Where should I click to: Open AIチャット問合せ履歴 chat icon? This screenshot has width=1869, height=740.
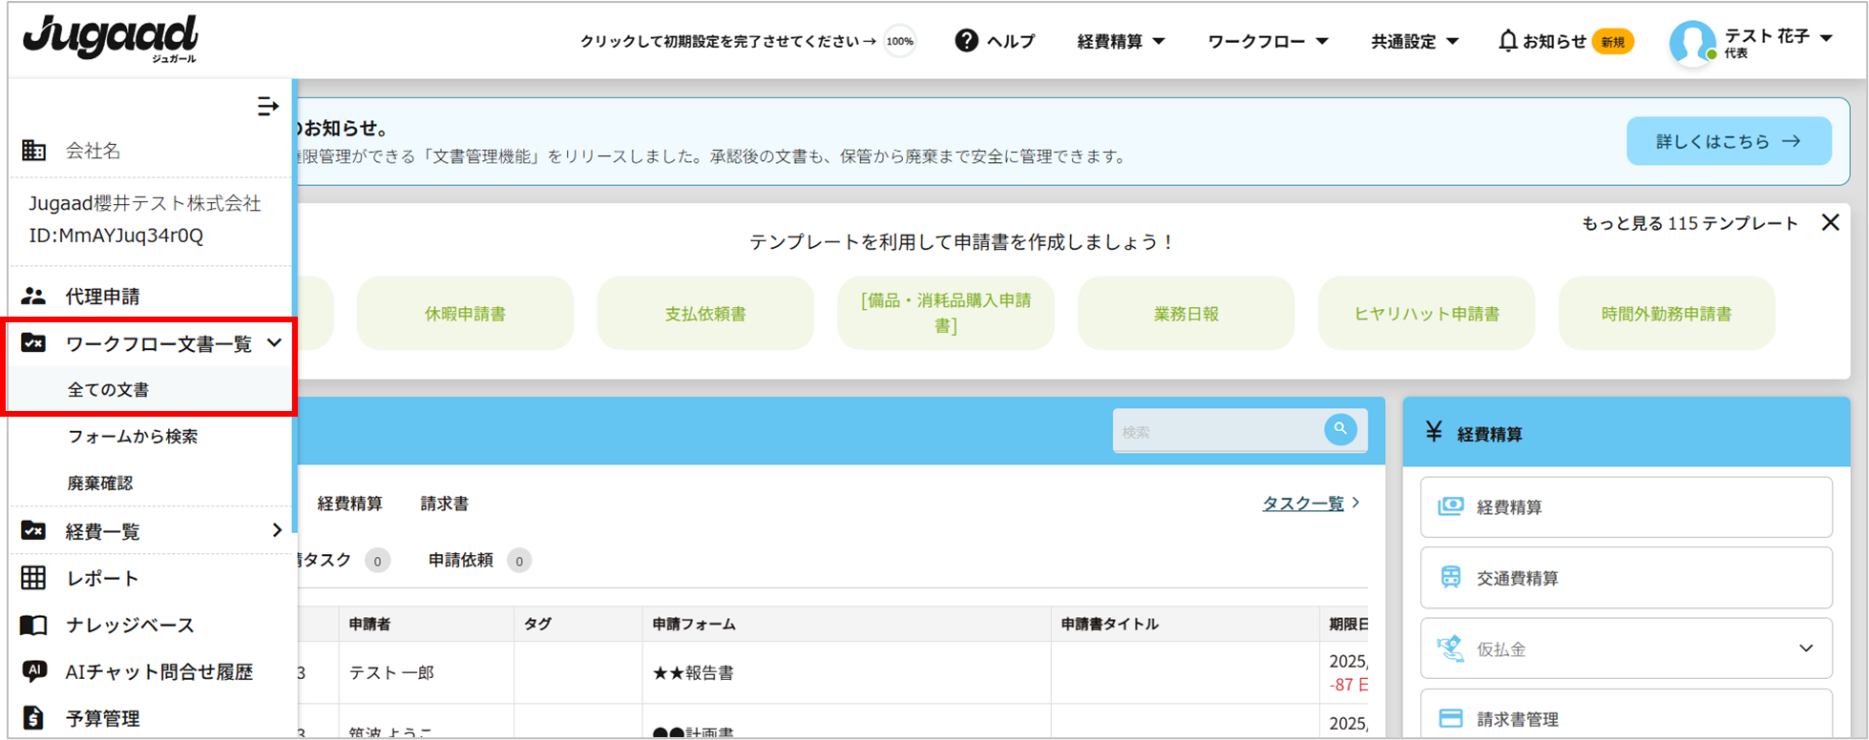click(x=33, y=671)
